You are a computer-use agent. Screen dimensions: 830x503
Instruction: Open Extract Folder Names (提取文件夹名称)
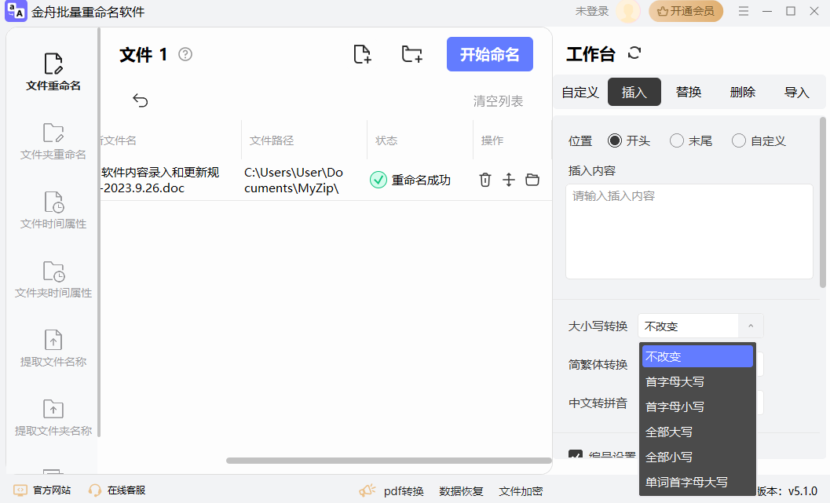tap(53, 417)
